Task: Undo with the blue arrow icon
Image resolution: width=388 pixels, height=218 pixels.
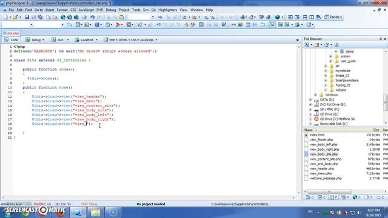Action: [x=92, y=17]
